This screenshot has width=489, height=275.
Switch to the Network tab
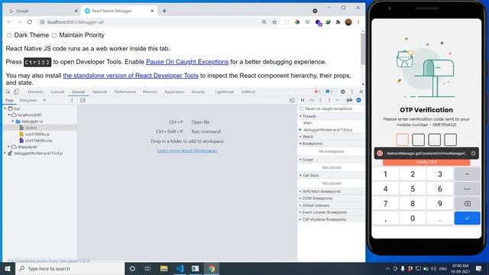coord(99,92)
